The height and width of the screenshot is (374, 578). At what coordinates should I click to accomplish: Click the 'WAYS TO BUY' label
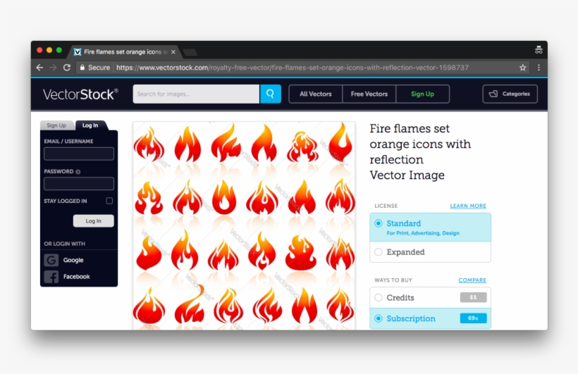coord(393,280)
